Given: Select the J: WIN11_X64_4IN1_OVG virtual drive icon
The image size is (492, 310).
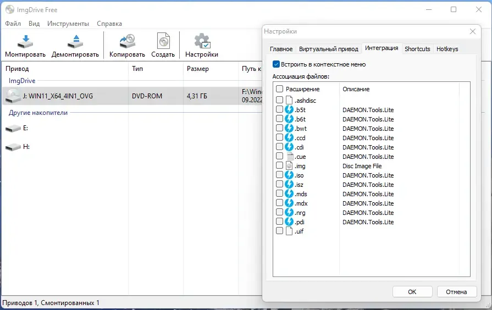Looking at the screenshot, I should pyautogui.click(x=13, y=96).
